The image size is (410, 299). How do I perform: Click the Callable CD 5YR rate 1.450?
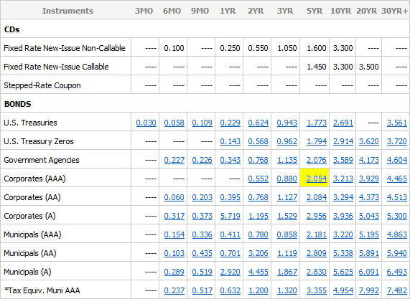click(x=317, y=67)
